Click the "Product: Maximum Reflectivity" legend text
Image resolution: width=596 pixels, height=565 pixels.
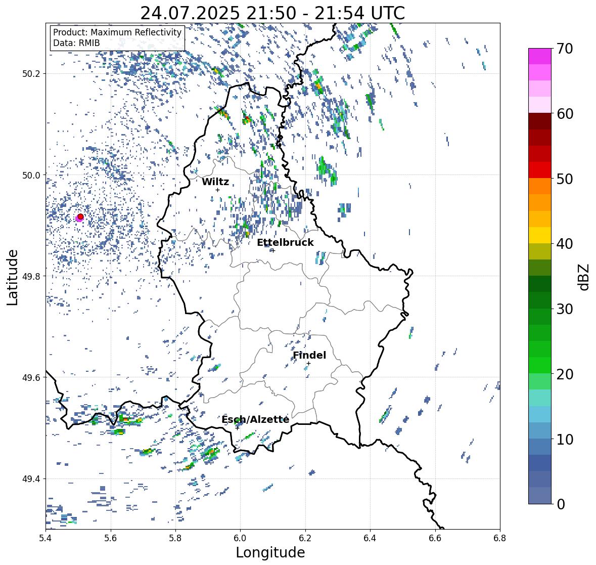click(117, 32)
